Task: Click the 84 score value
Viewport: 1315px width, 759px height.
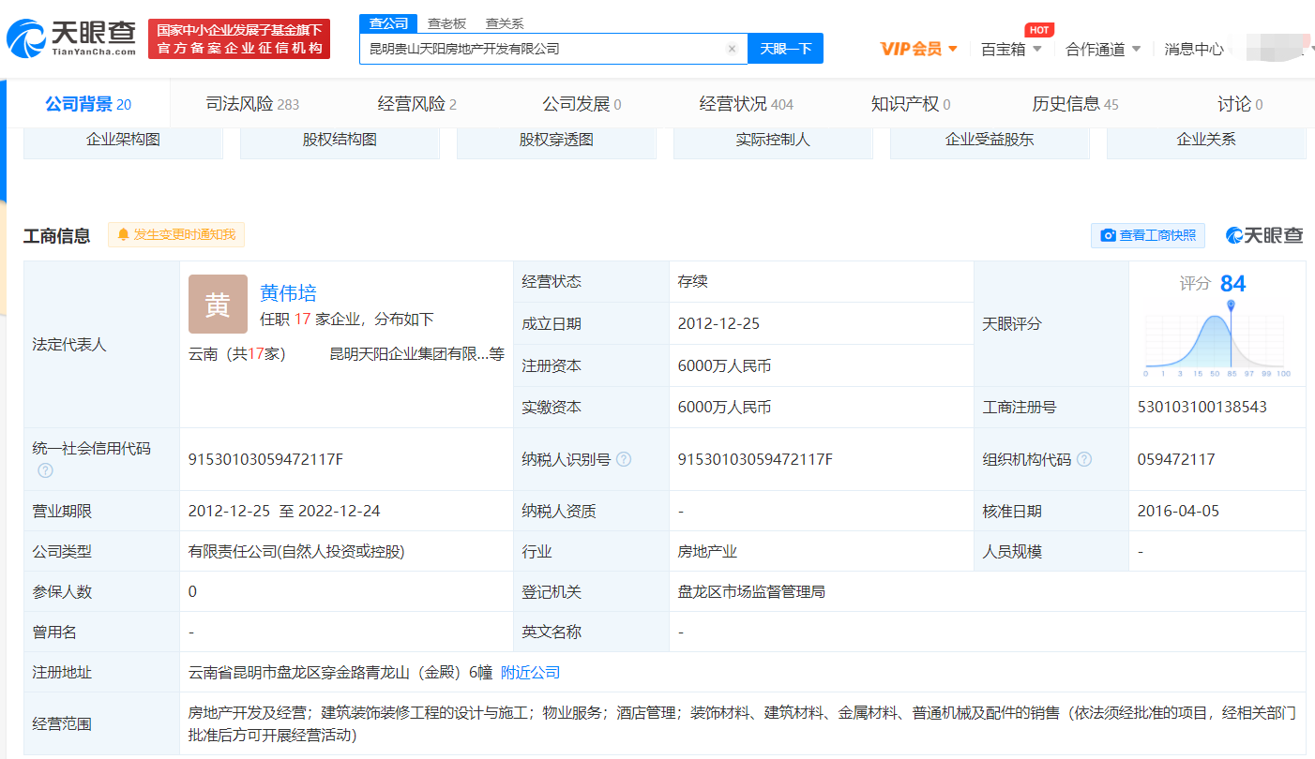Action: (x=1233, y=283)
